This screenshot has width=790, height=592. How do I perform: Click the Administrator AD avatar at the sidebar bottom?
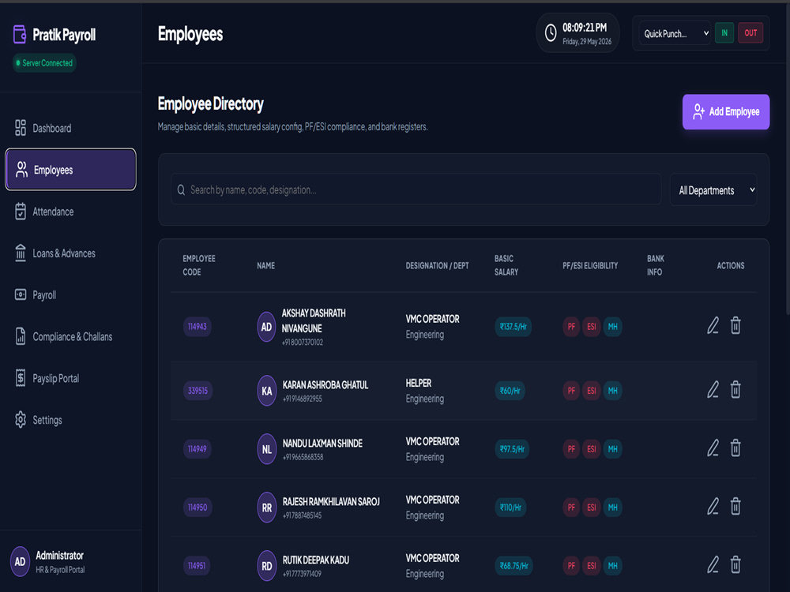point(21,561)
